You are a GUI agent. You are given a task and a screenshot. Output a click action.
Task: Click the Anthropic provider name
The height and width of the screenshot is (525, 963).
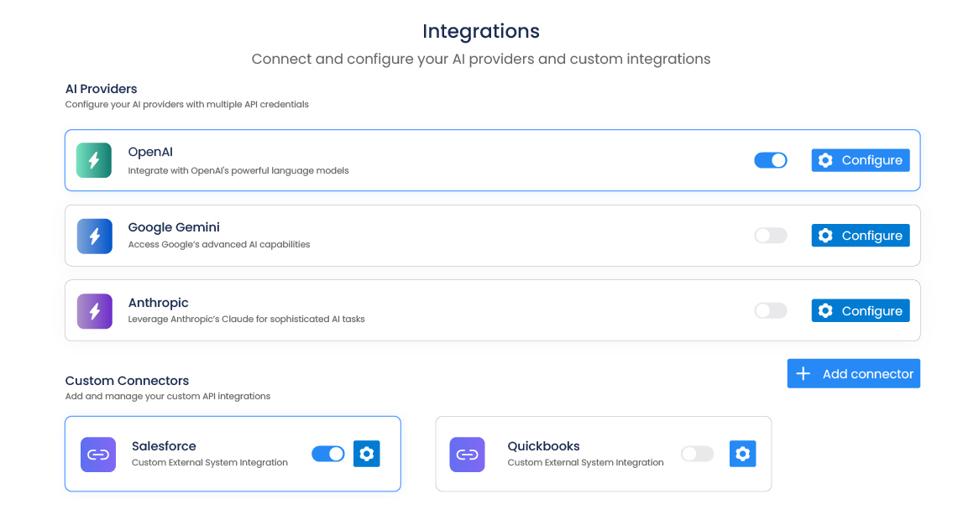tap(158, 303)
